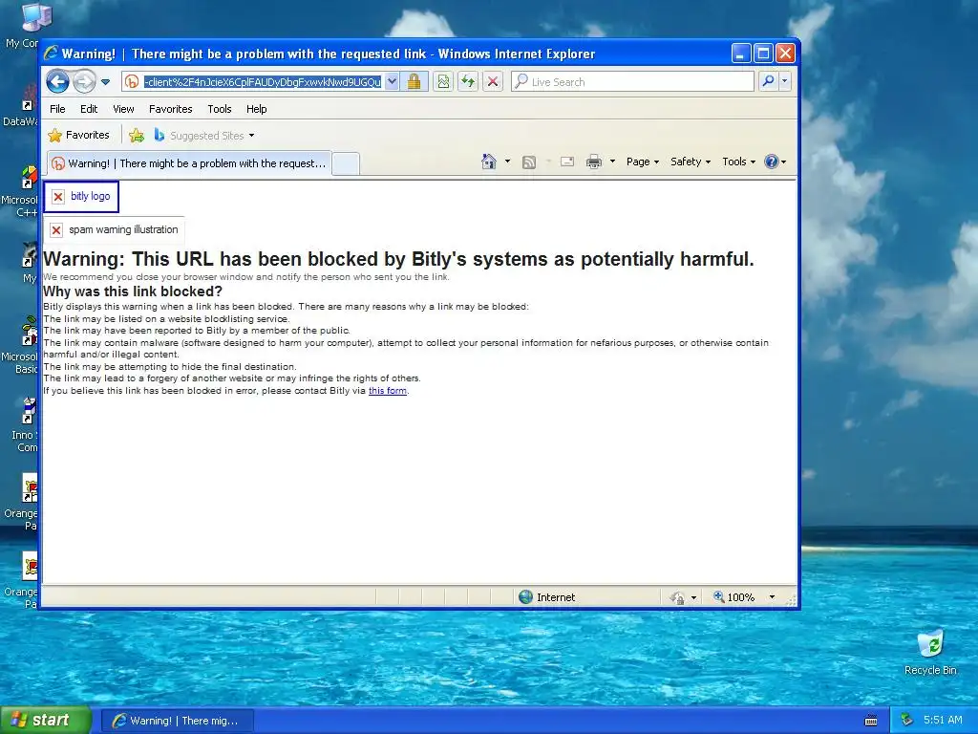
Task: Open the recent pages dropdown arrow
Action: pos(105,82)
